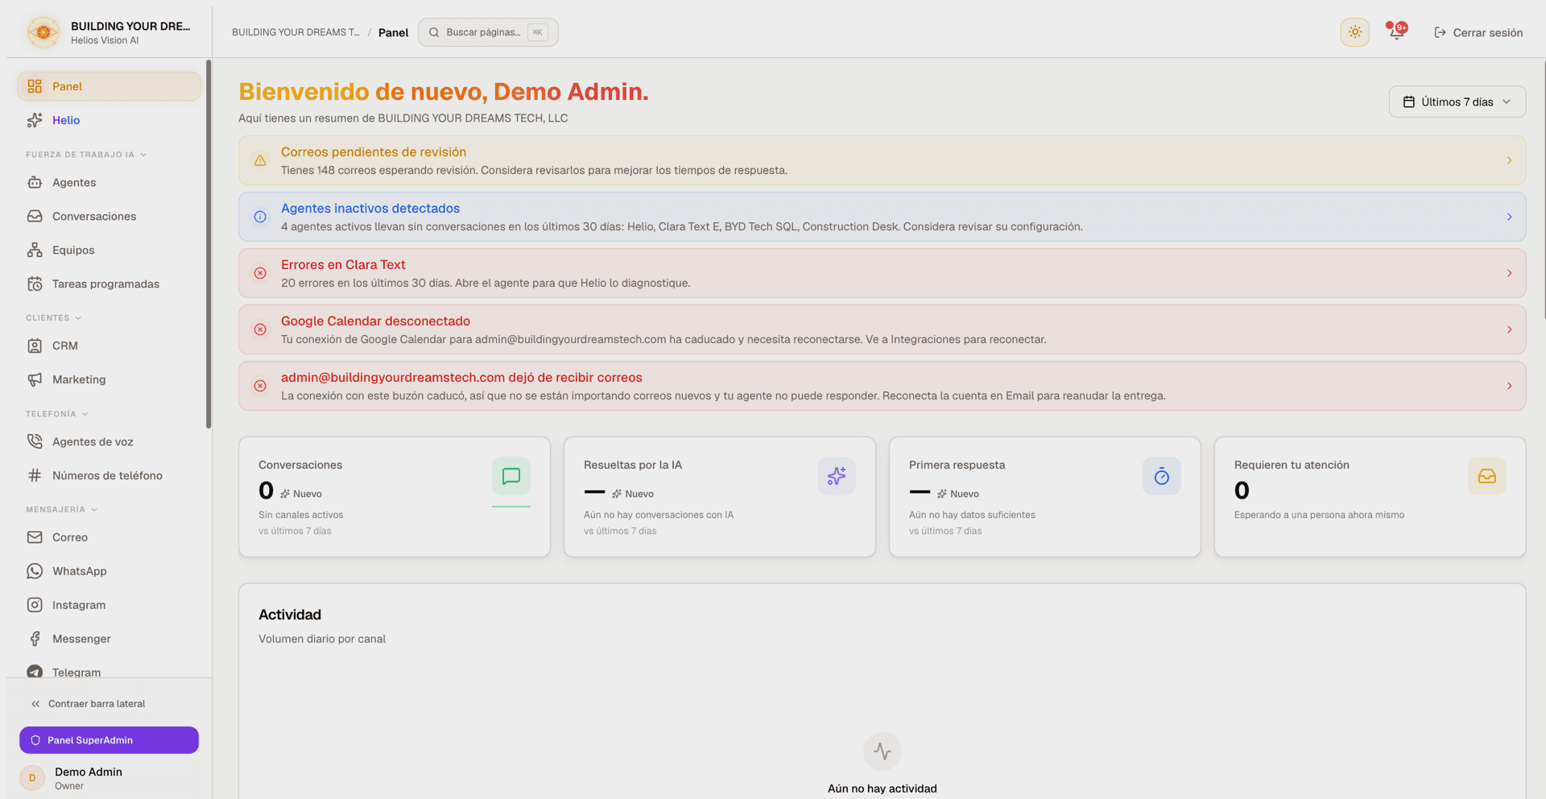Image resolution: width=1546 pixels, height=799 pixels.
Task: Click the Requieren tu atención card title
Action: pos(1292,465)
